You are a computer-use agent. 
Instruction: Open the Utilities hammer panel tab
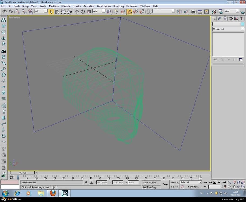point(242,19)
